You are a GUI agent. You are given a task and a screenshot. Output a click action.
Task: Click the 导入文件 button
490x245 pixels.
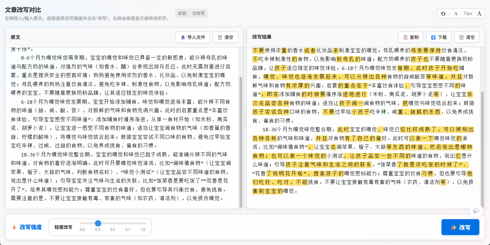click(x=192, y=37)
